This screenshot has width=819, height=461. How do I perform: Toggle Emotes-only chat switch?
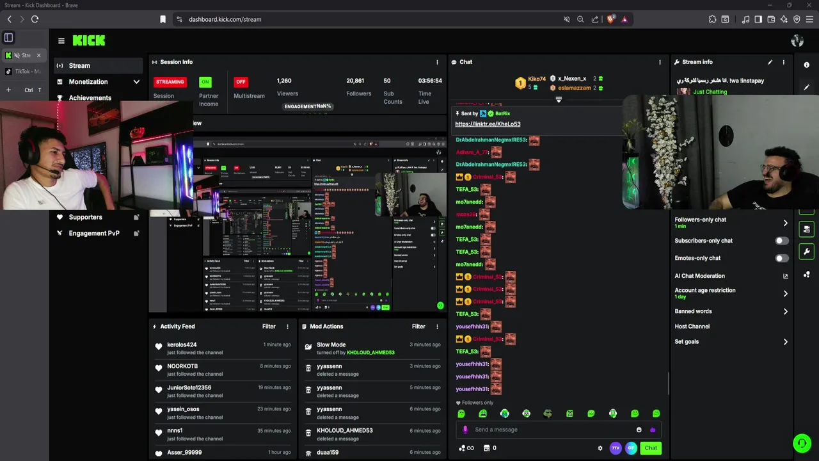782,258
